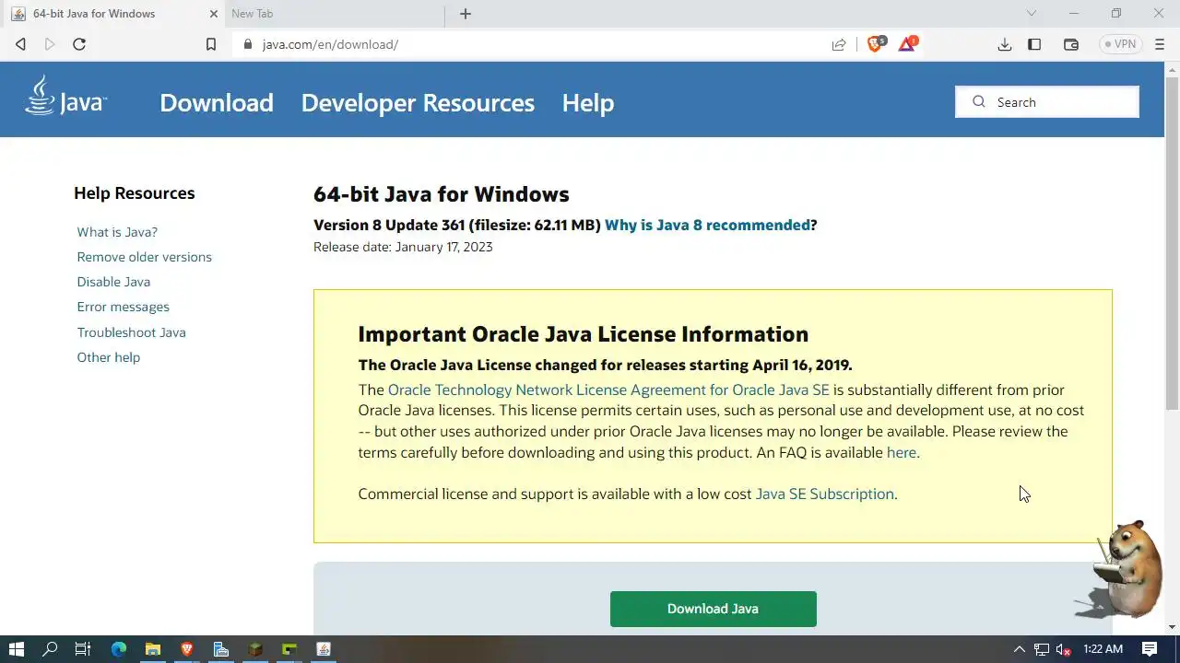Viewport: 1180px width, 663px height.
Task: Open the Windows Start menu
Action: point(16,649)
